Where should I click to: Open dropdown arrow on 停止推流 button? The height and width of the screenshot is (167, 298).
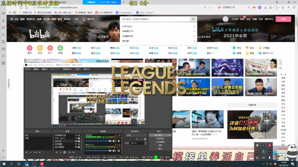(169, 135)
